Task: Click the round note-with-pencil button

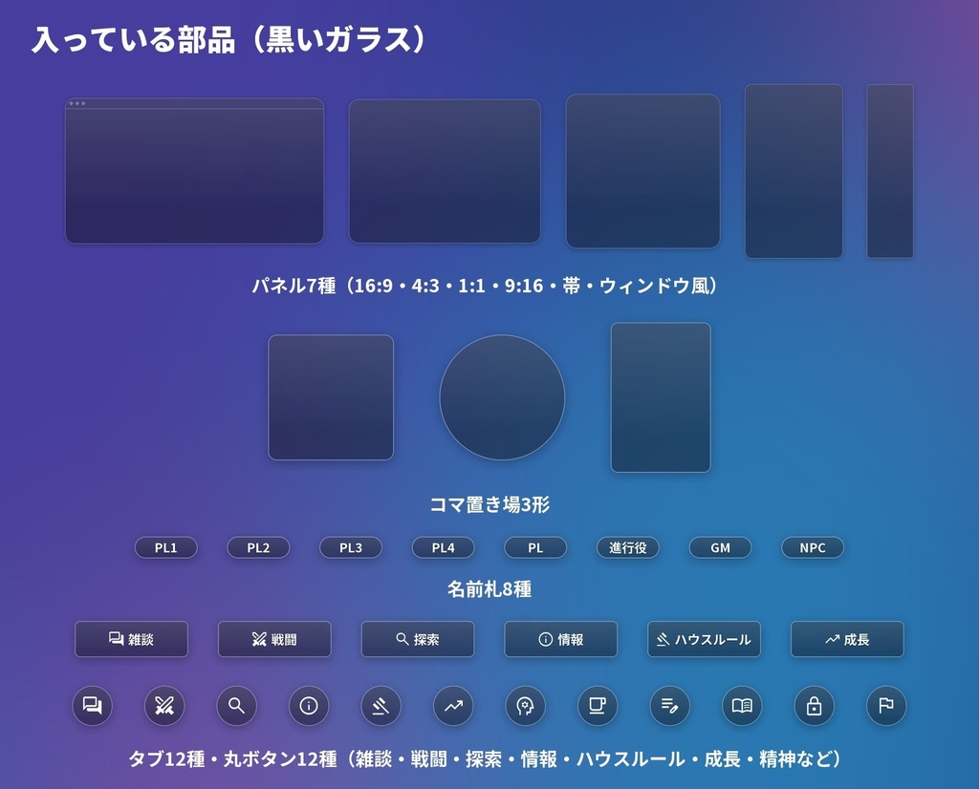Action: pos(670,706)
